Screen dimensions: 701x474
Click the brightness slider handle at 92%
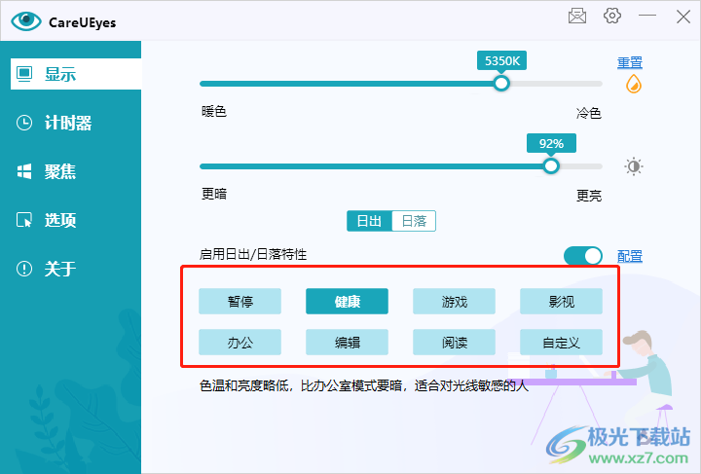click(551, 166)
